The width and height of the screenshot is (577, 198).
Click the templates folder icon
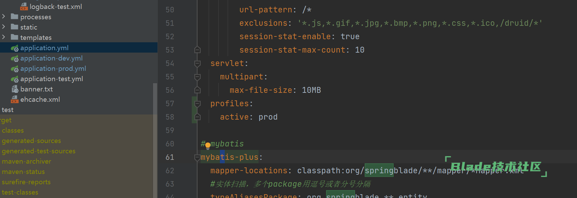click(x=14, y=37)
